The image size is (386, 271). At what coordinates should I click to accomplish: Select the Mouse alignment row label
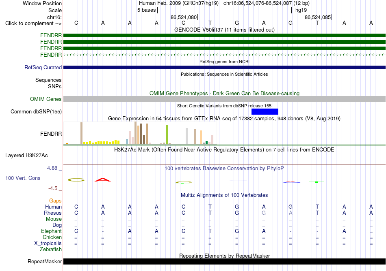point(54,219)
